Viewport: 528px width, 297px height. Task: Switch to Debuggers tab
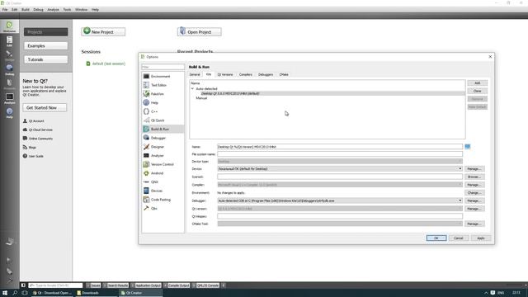(x=266, y=74)
